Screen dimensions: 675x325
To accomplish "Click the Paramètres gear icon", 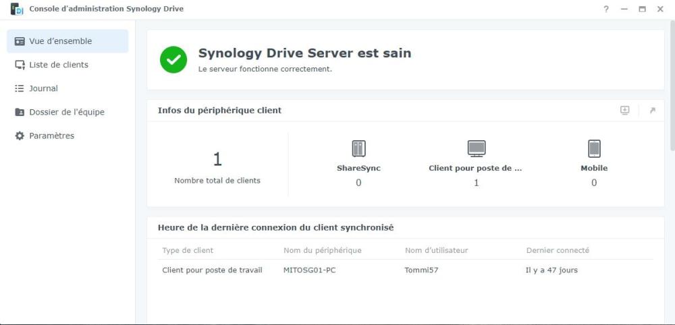I will point(20,136).
